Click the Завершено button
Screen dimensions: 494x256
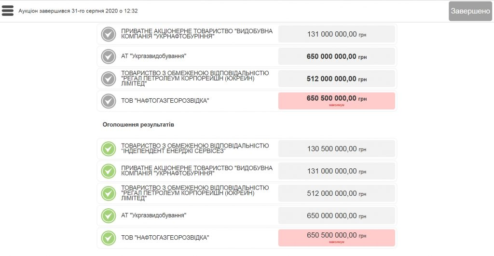pos(470,11)
